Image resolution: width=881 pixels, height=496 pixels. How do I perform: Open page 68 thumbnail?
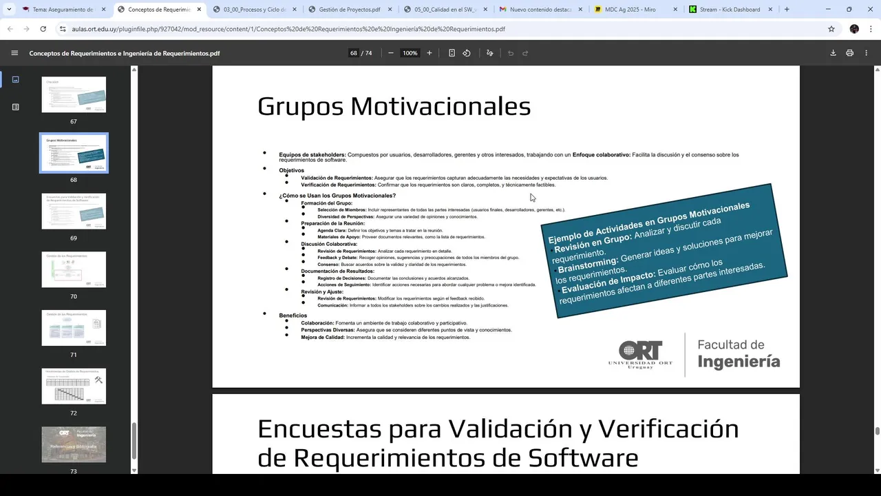74,153
